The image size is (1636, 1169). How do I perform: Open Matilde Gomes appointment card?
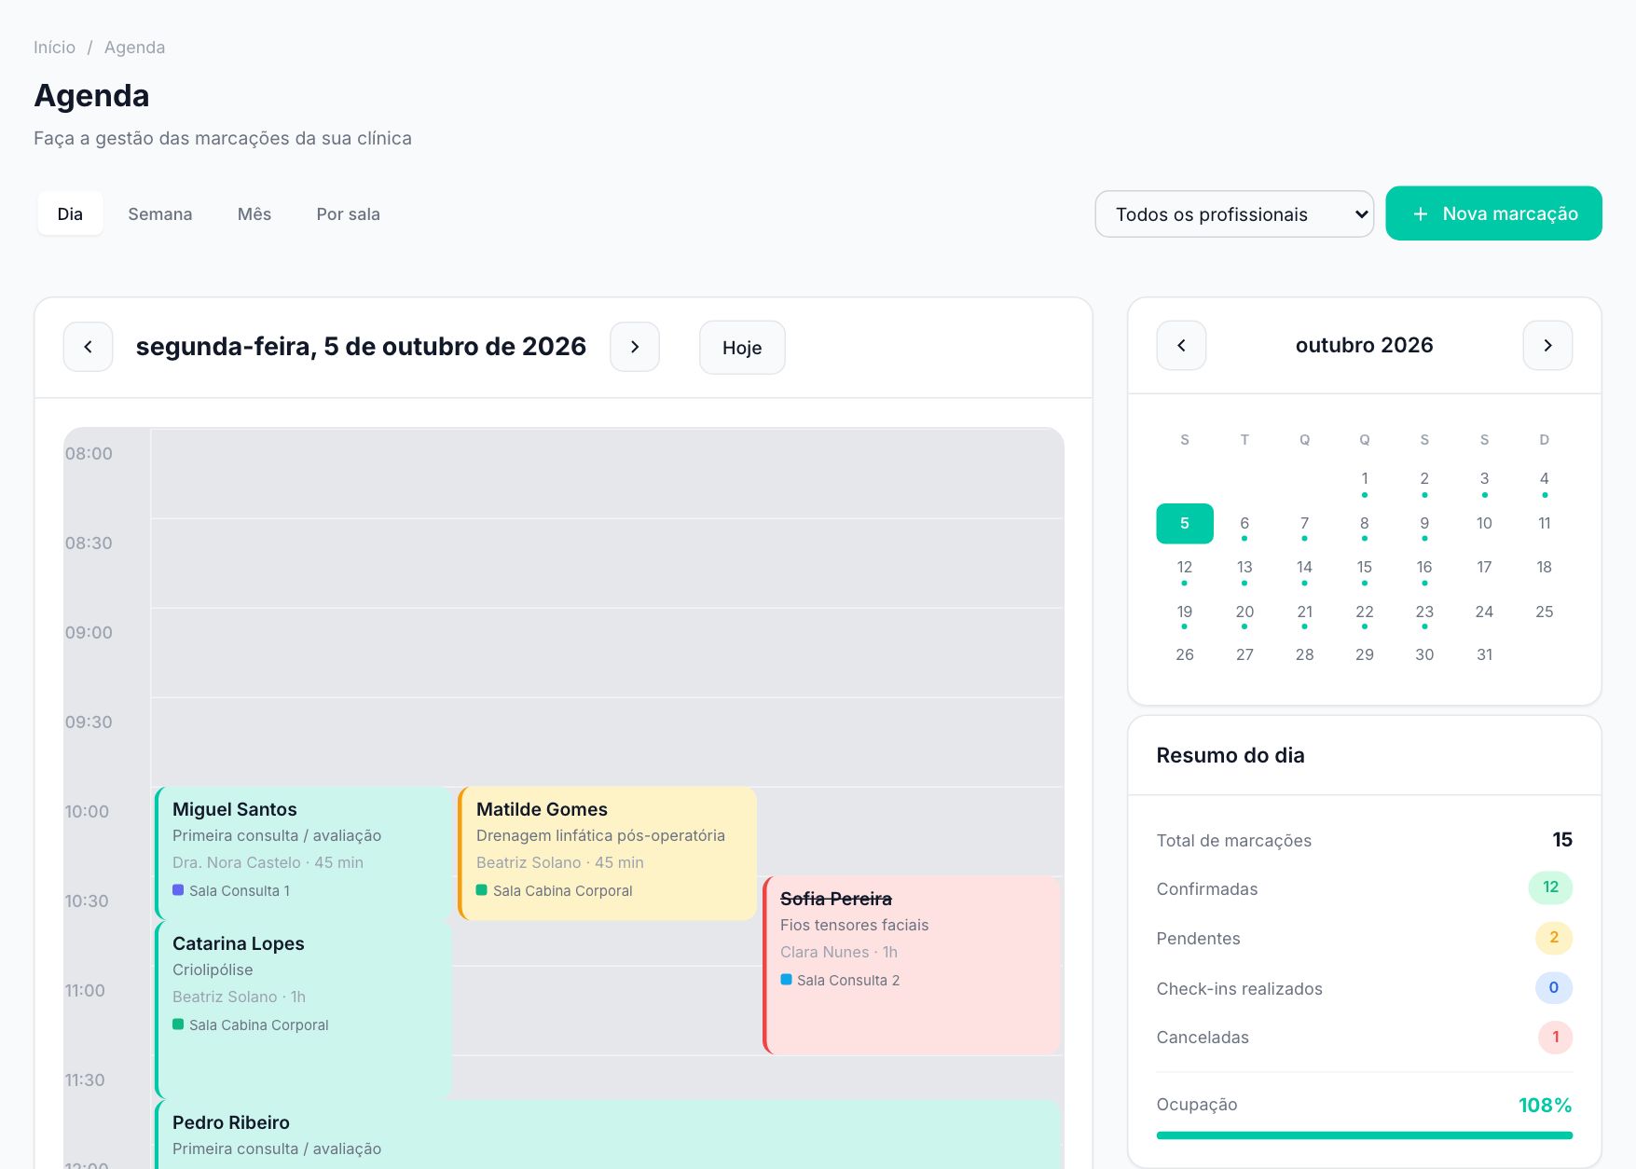coord(607,853)
